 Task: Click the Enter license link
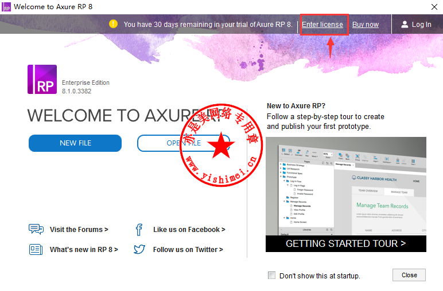[x=322, y=25]
